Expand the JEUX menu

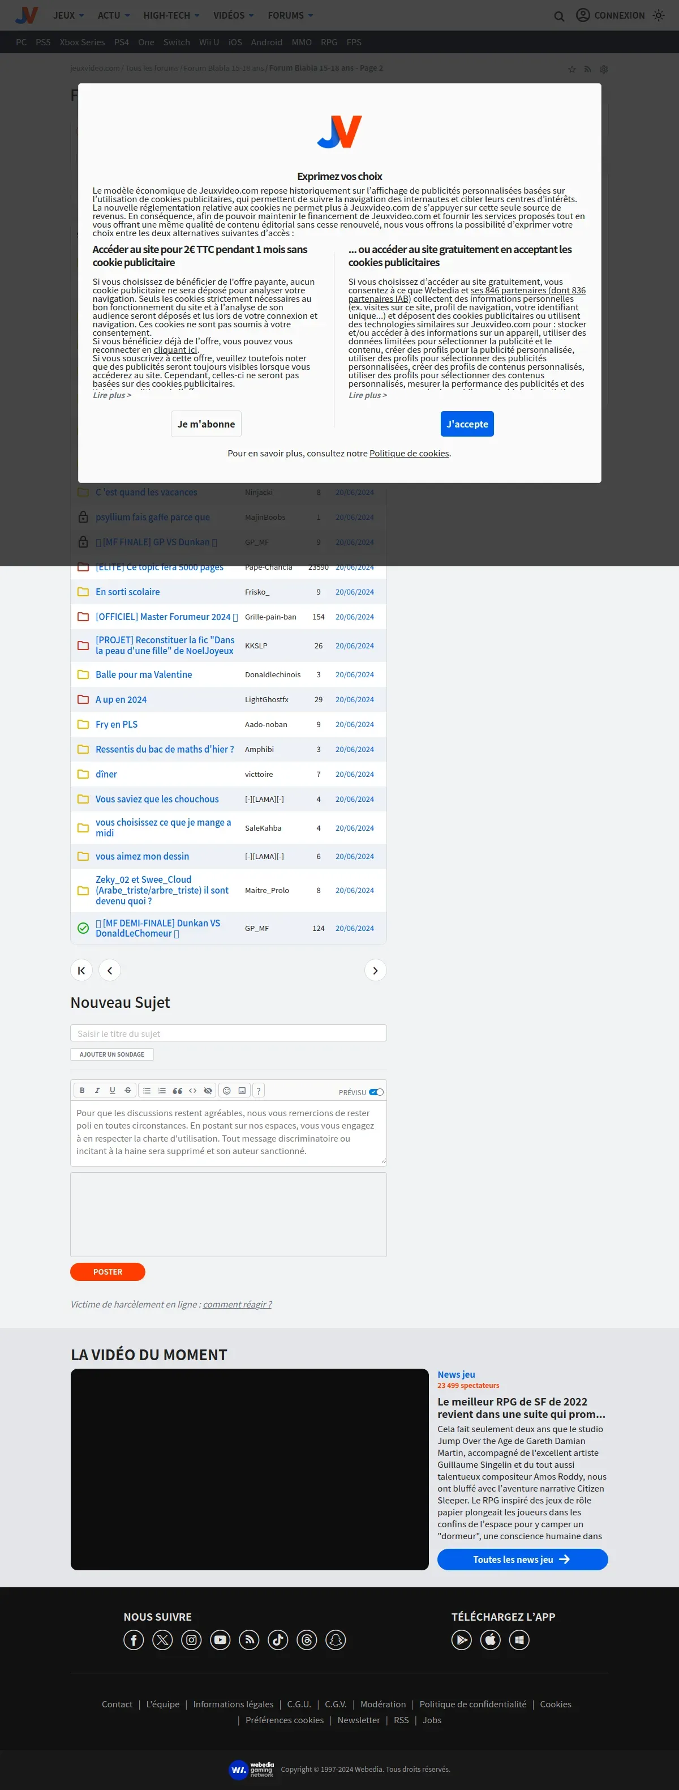68,15
